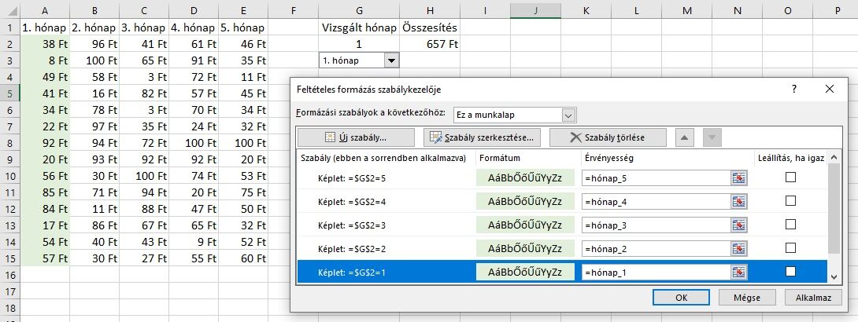The image size is (858, 322).
Task: Click 'Szabály törlése' button
Action: pyautogui.click(x=608, y=137)
